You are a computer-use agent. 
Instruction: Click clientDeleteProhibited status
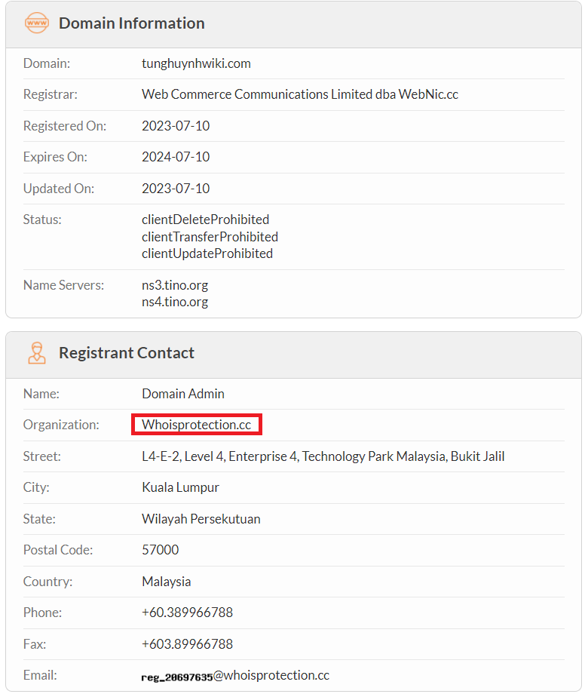[x=206, y=220]
